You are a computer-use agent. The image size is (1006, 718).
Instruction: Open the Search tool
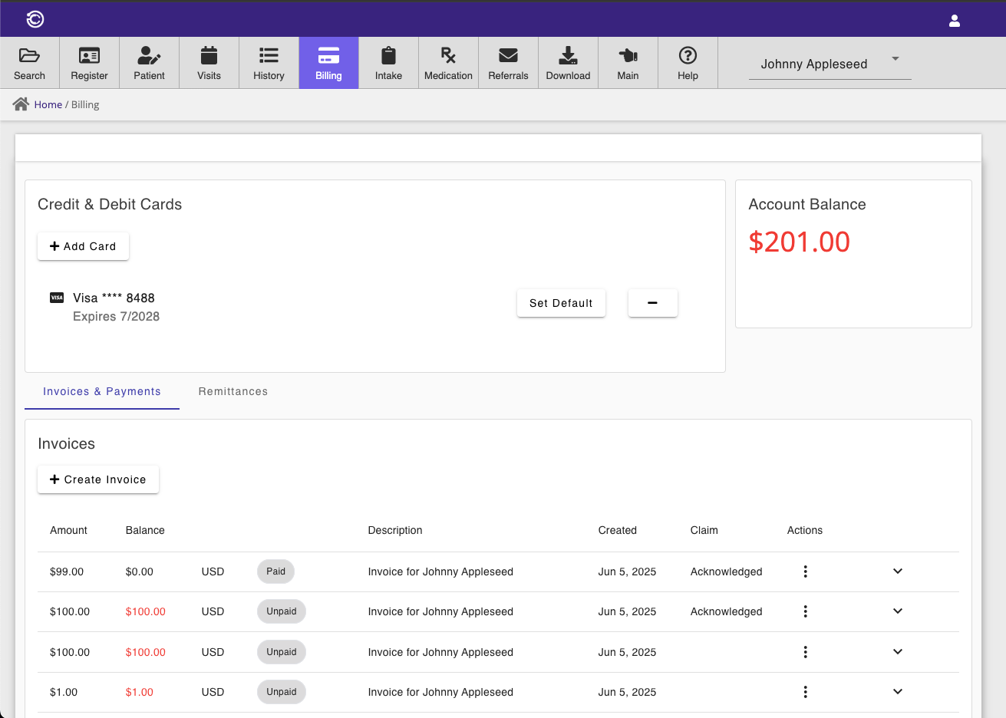point(30,62)
